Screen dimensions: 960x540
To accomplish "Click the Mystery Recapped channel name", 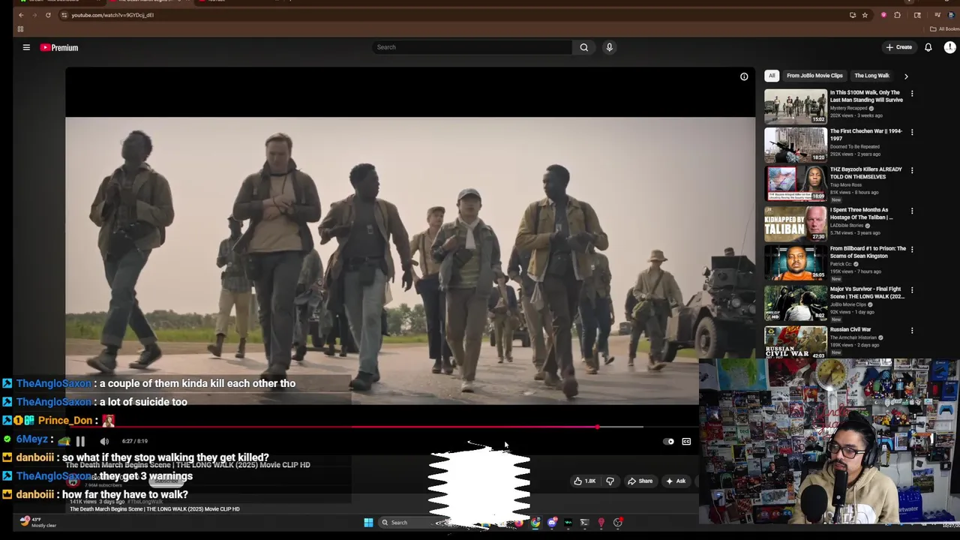I will (x=848, y=108).
